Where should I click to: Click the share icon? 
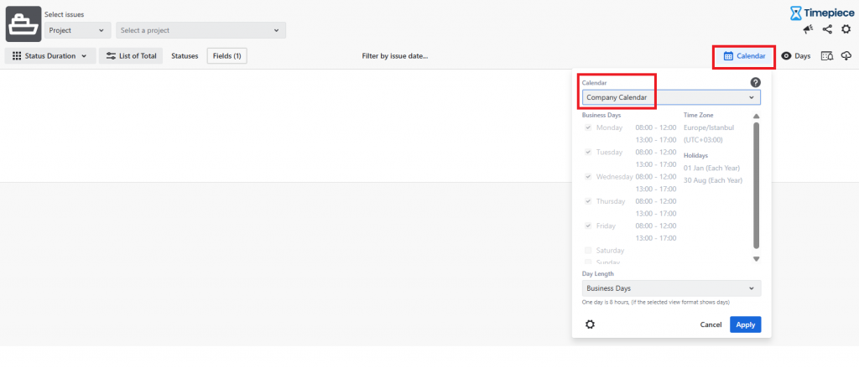tap(827, 29)
